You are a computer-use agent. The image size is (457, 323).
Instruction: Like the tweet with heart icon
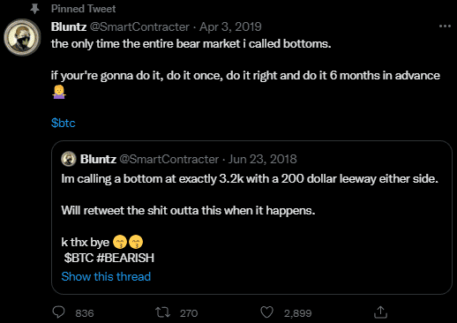(x=267, y=312)
